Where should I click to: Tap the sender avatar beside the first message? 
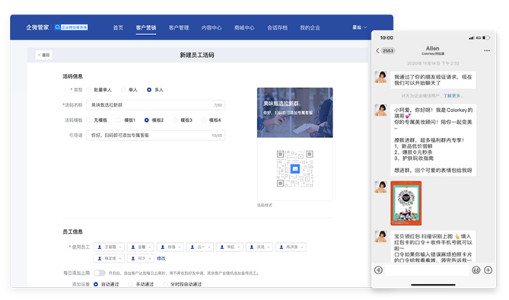[381, 77]
